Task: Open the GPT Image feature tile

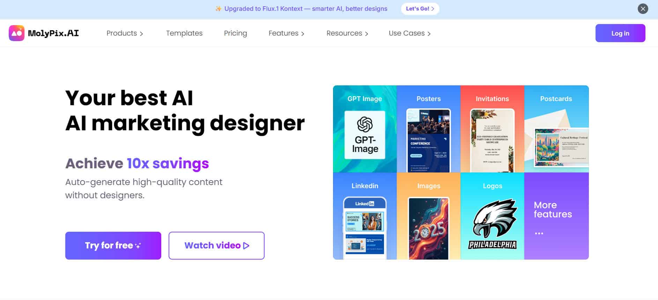Action: pyautogui.click(x=365, y=129)
